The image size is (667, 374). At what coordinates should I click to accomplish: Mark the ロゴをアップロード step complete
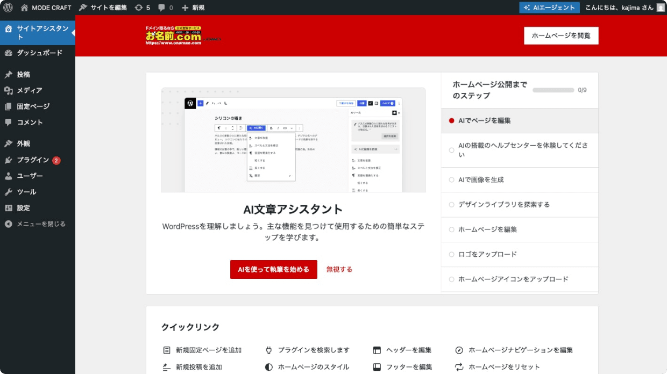pos(452,254)
